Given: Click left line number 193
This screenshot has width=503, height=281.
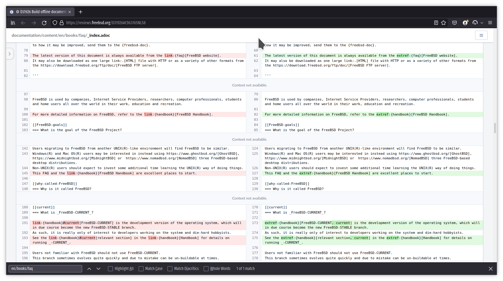Looking at the screenshot, I should [25, 238].
